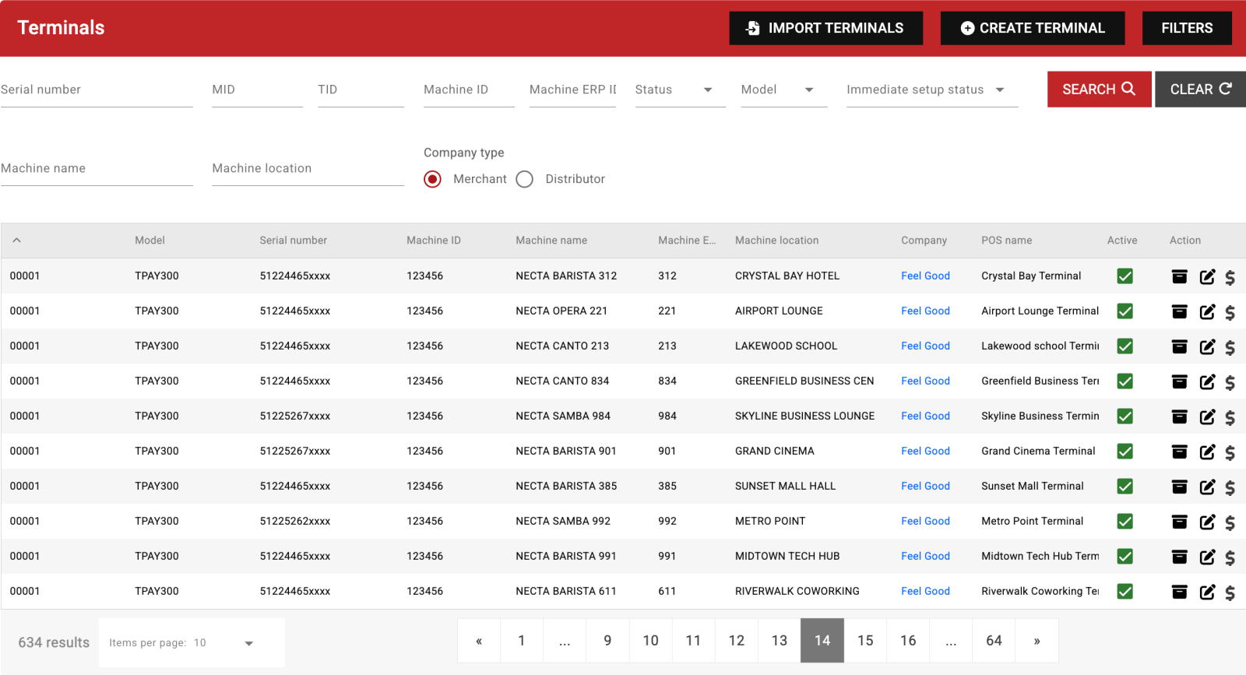Click the sort arrow in table header

click(x=16, y=241)
